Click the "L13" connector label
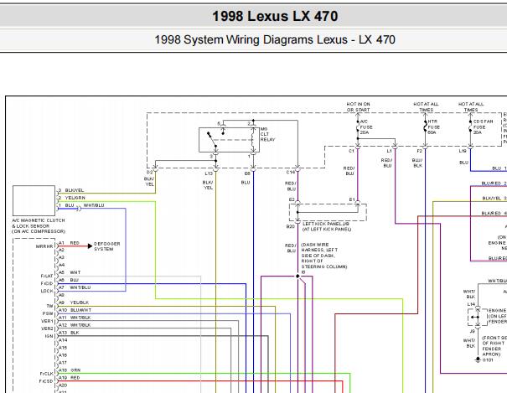Viewport: 507px width, 393px height. pyautogui.click(x=209, y=173)
